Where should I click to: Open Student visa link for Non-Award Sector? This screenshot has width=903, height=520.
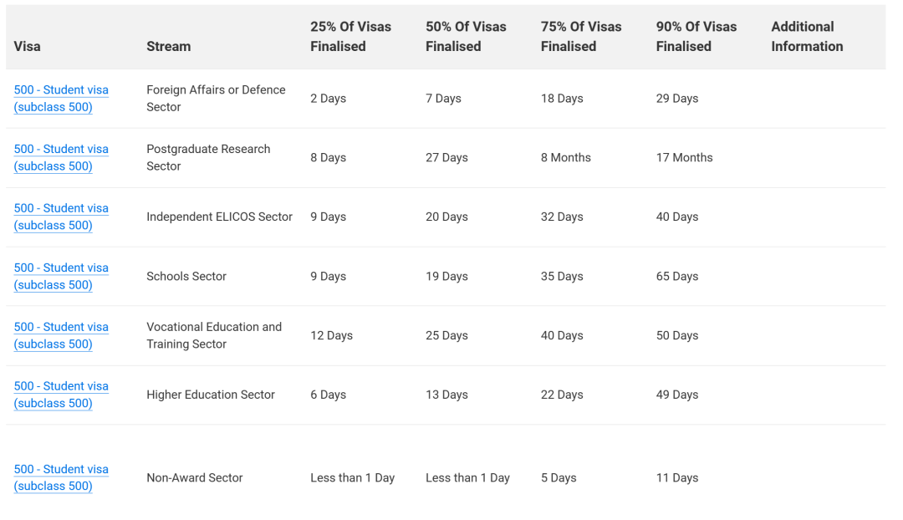[x=61, y=478]
